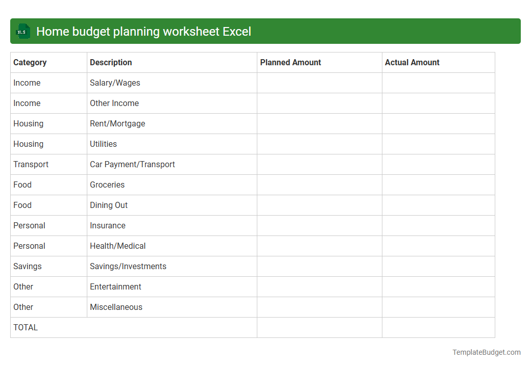Select the TOTAL row label
Screen dimensions: 531x367
coord(25,327)
